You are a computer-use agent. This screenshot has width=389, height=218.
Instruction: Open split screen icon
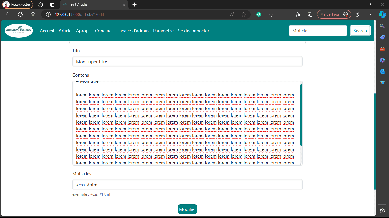point(285,14)
